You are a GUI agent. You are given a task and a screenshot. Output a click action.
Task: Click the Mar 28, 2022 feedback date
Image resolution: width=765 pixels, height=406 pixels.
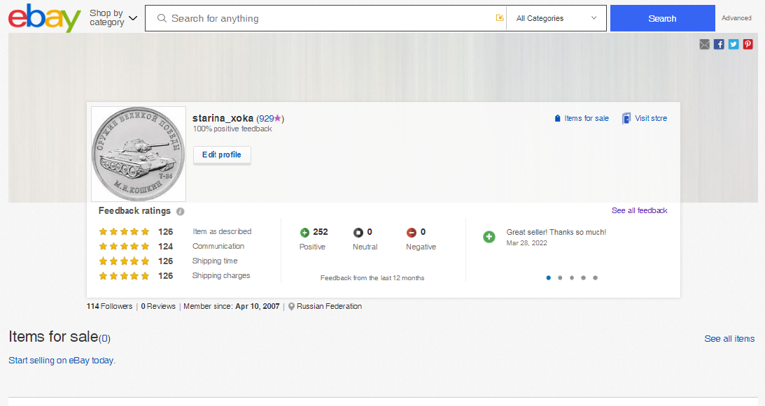click(x=526, y=242)
